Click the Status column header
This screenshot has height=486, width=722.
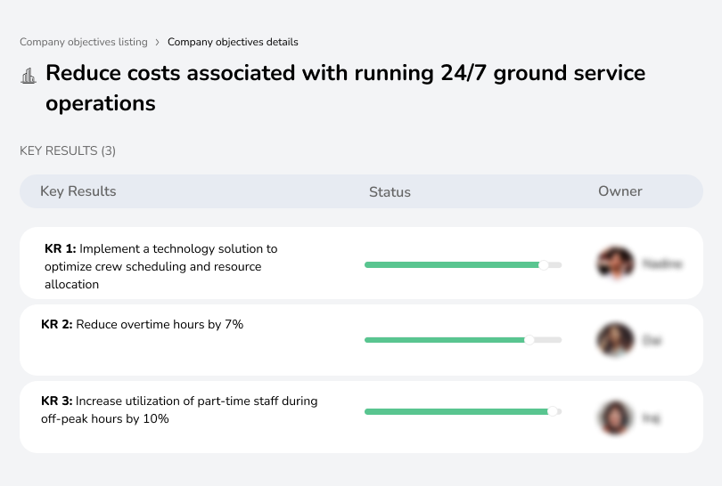(x=390, y=191)
